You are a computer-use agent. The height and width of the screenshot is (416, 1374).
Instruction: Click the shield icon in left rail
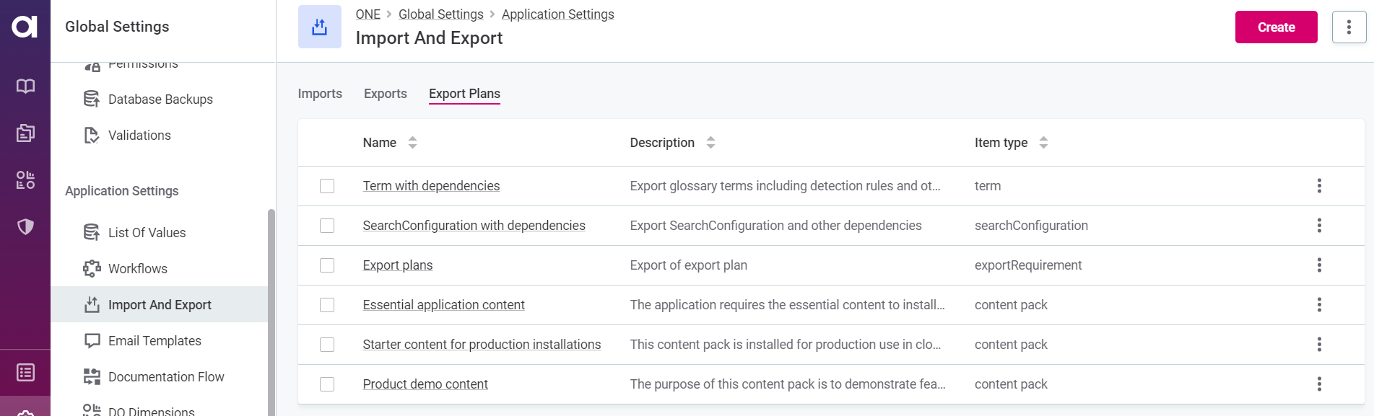point(25,227)
